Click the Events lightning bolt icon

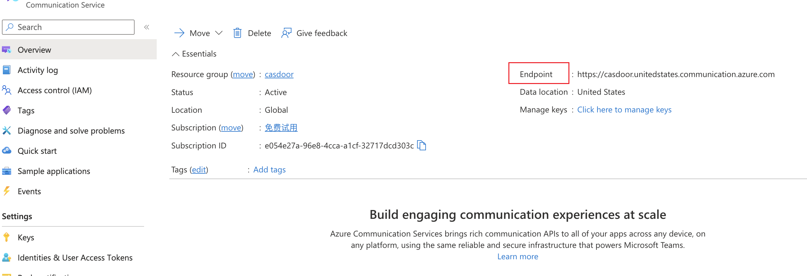[x=6, y=191]
